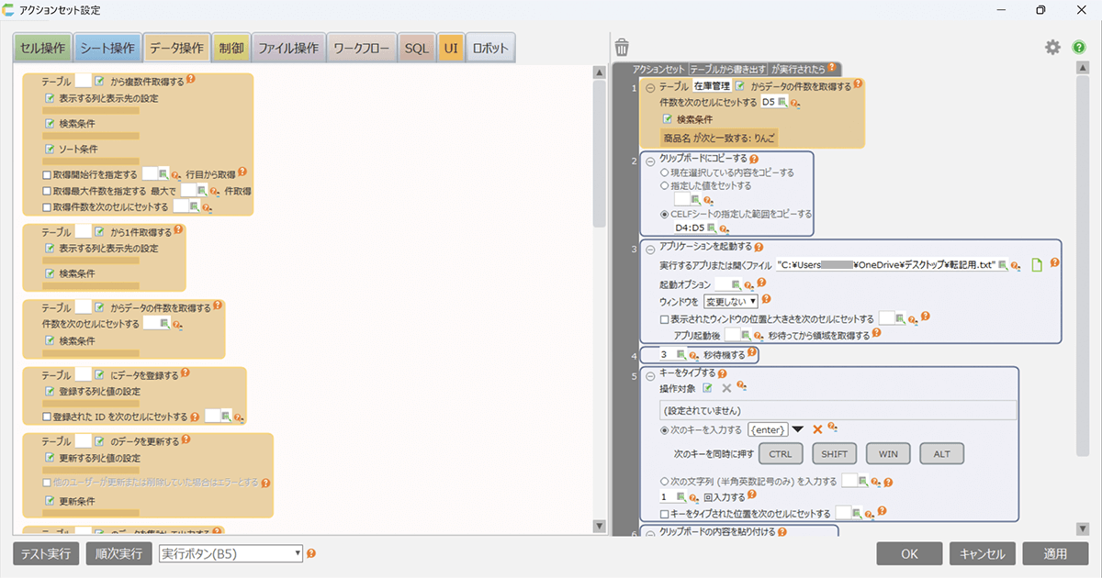Viewport: 1102px width, 578px height.
Task: Click the cell picker icon beside D5
Action: tap(783, 102)
